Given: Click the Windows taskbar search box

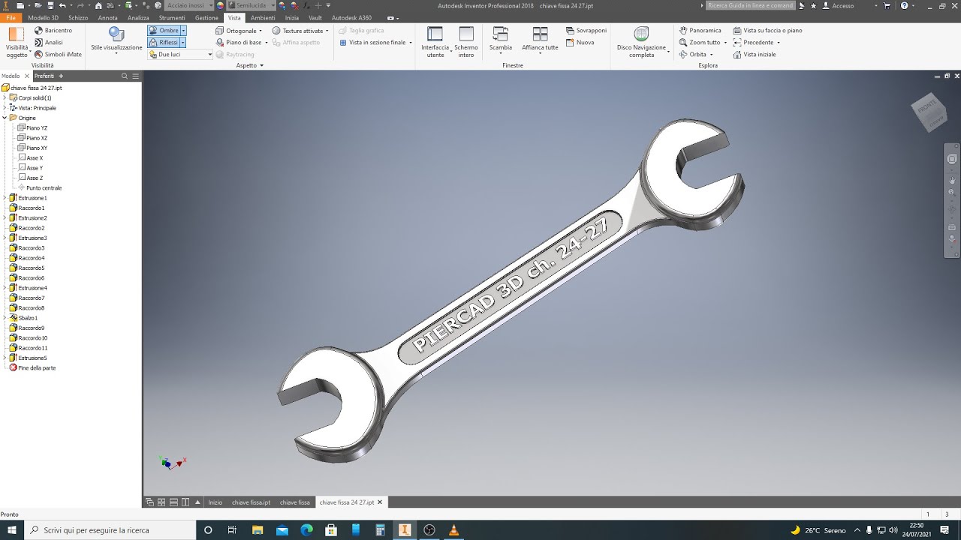Looking at the screenshot, I should click(x=109, y=530).
